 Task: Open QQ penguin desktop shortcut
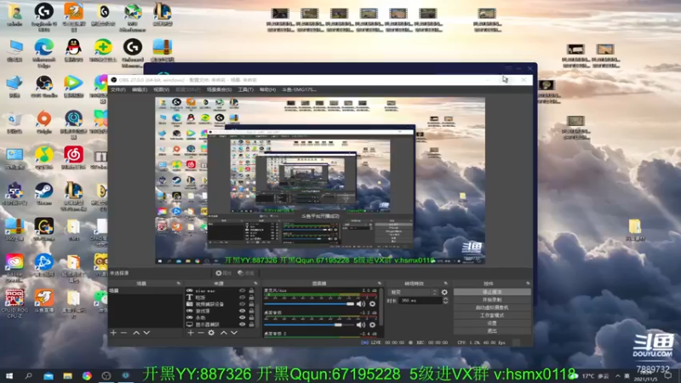click(x=73, y=50)
